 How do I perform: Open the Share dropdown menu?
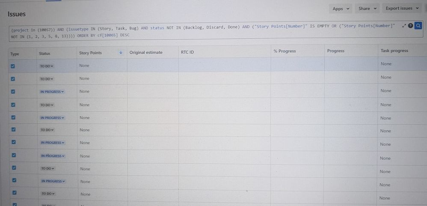pyautogui.click(x=367, y=9)
